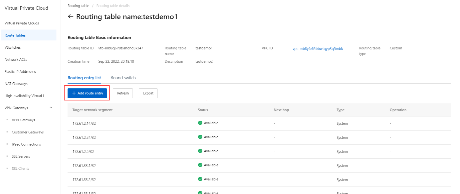460x194 pixels.
Task: Click Type column header
Action: pos(340,110)
